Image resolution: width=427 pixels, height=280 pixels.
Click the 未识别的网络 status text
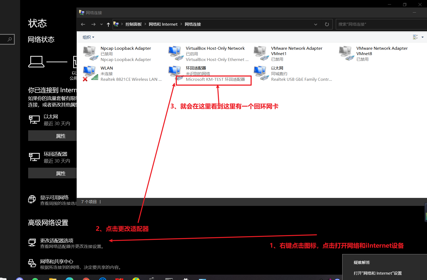(198, 74)
